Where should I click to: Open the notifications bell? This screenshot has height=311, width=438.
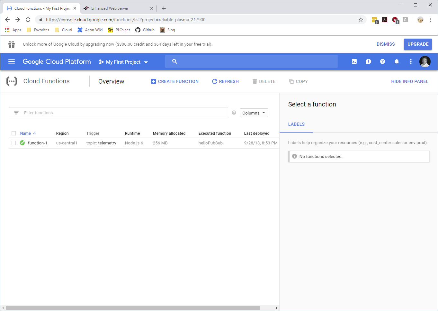click(397, 61)
